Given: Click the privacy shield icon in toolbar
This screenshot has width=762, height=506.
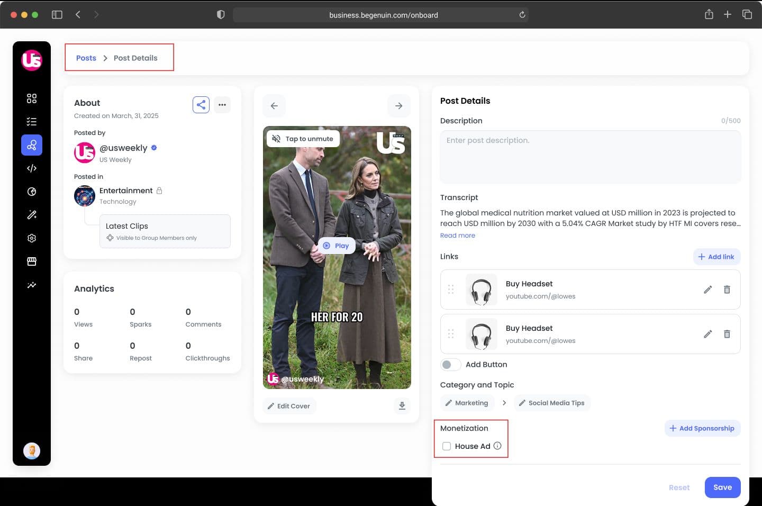Looking at the screenshot, I should (221, 15).
